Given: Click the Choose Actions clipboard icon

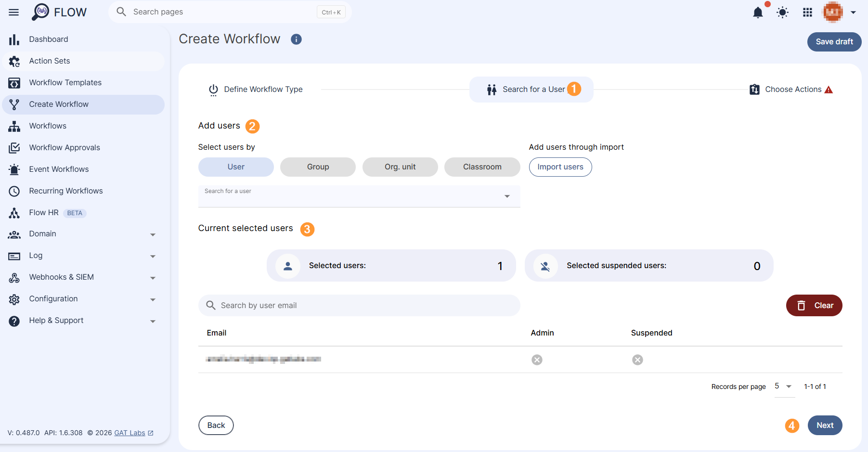Looking at the screenshot, I should [x=754, y=90].
